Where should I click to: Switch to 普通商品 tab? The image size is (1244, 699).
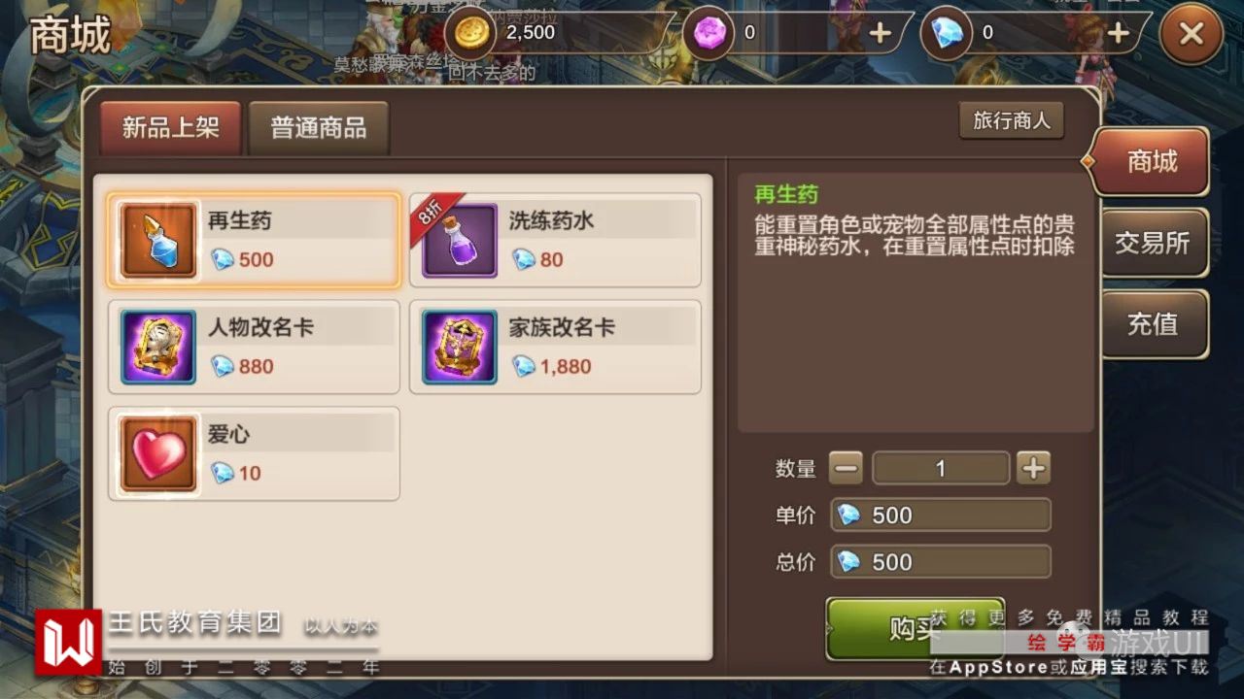pos(318,128)
